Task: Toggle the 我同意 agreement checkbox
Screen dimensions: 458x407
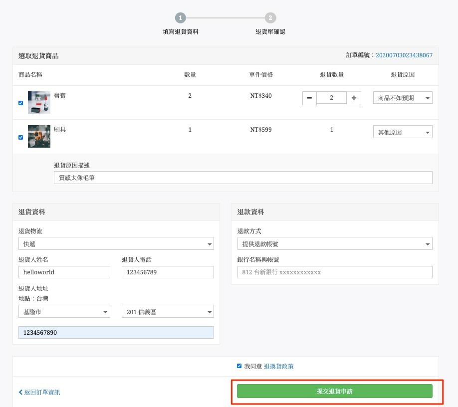Action: pyautogui.click(x=239, y=366)
